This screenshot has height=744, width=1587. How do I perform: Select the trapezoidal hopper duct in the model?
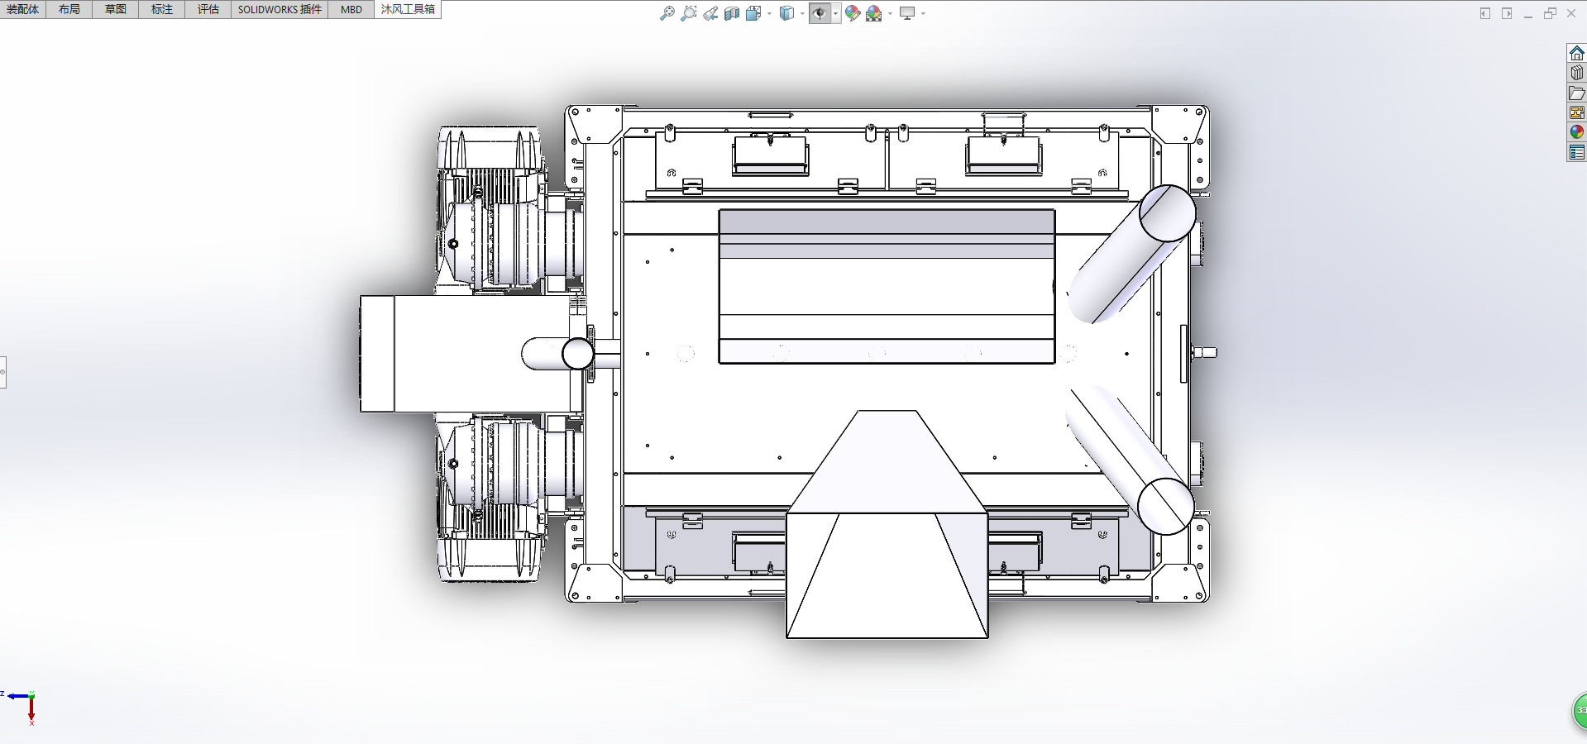887,524
